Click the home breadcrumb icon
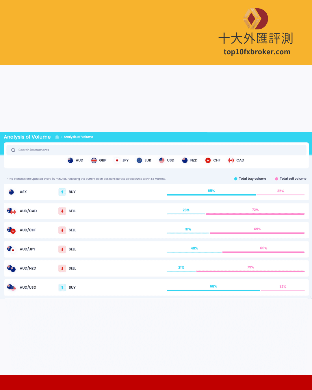Image resolution: width=312 pixels, height=390 pixels. (x=57, y=137)
